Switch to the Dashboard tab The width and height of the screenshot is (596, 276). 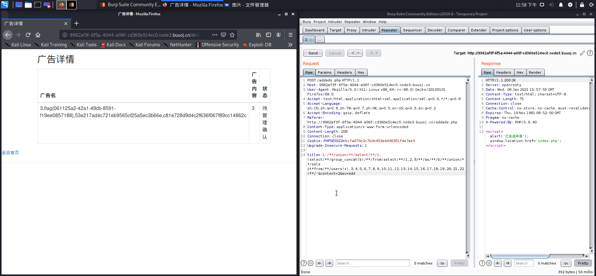(314, 30)
